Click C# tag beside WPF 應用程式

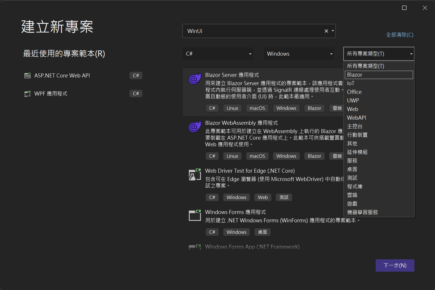tap(136, 94)
